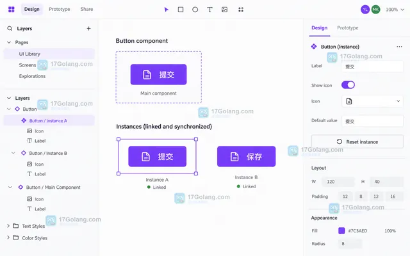Click Instance A component icon in layers
Image resolution: width=410 pixels, height=256 pixels.
click(x=24, y=120)
